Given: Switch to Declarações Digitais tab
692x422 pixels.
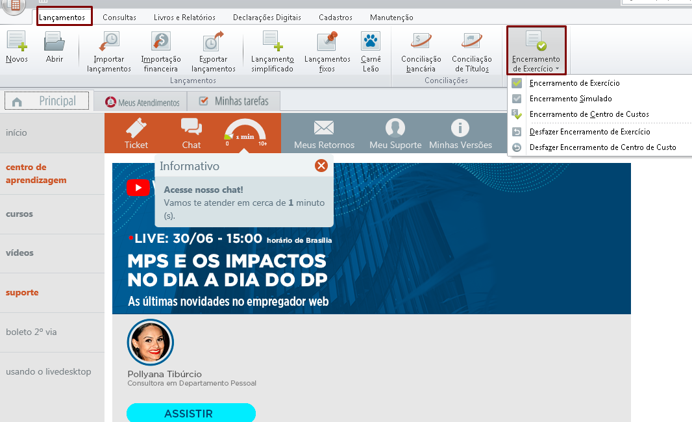Looking at the screenshot, I should pos(267,18).
